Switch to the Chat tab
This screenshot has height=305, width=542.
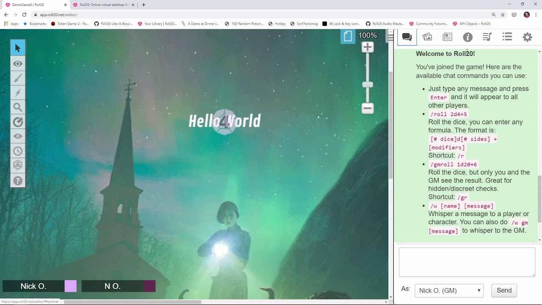(407, 37)
